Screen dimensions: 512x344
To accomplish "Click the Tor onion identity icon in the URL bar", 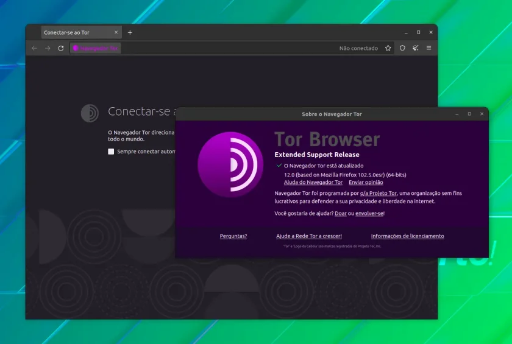I will [76, 48].
